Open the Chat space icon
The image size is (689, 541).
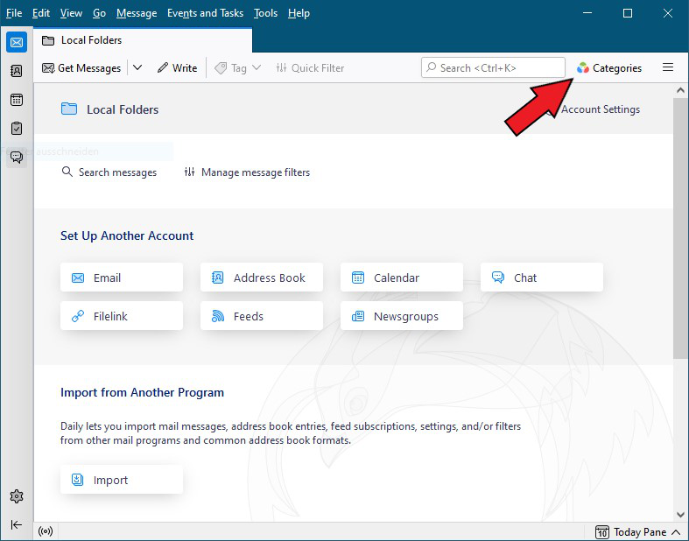pos(17,157)
